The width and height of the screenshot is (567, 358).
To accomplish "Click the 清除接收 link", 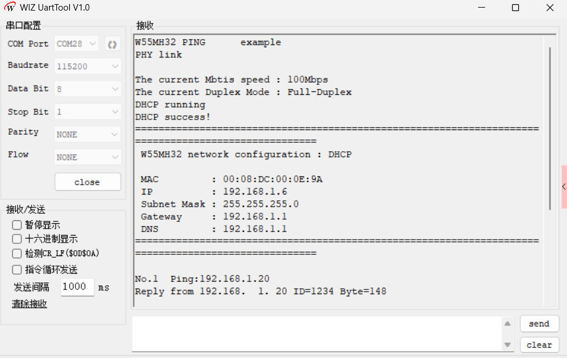I will pyautogui.click(x=29, y=304).
